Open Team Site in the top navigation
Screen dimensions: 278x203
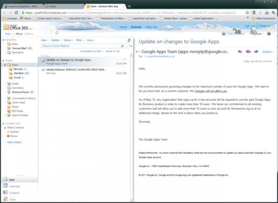151,27
